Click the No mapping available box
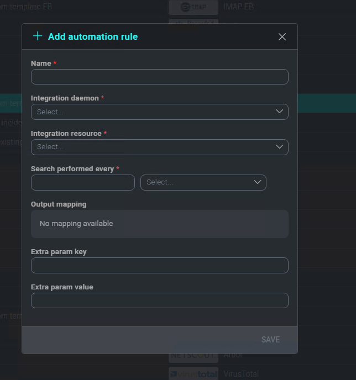The height and width of the screenshot is (380, 356). (159, 224)
